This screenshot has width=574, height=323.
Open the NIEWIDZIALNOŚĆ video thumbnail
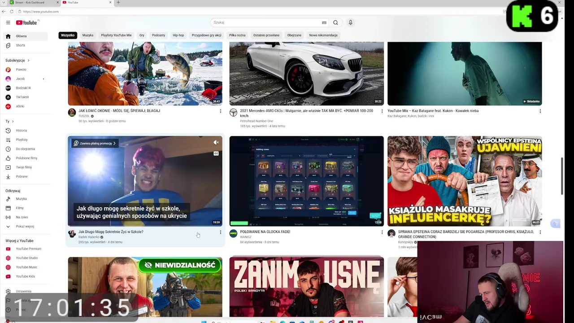(145, 287)
